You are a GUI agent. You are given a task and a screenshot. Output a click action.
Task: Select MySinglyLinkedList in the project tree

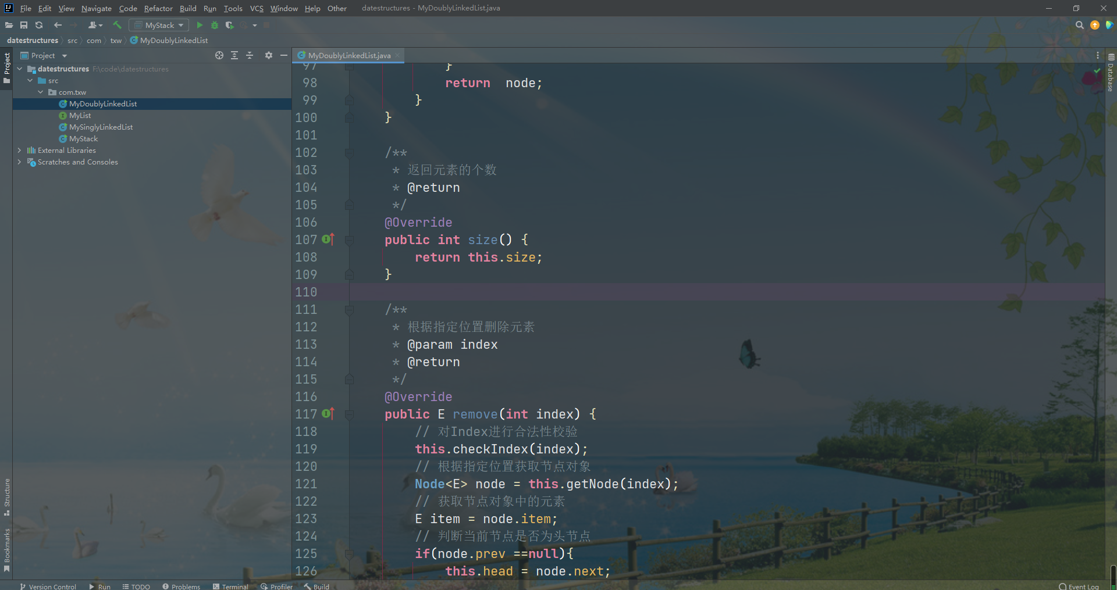(x=101, y=127)
